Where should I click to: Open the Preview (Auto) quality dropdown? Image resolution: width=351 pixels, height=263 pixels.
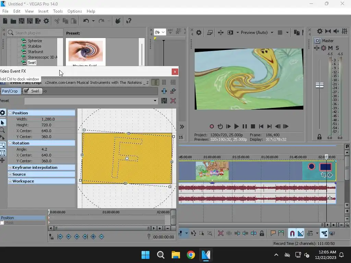272,33
